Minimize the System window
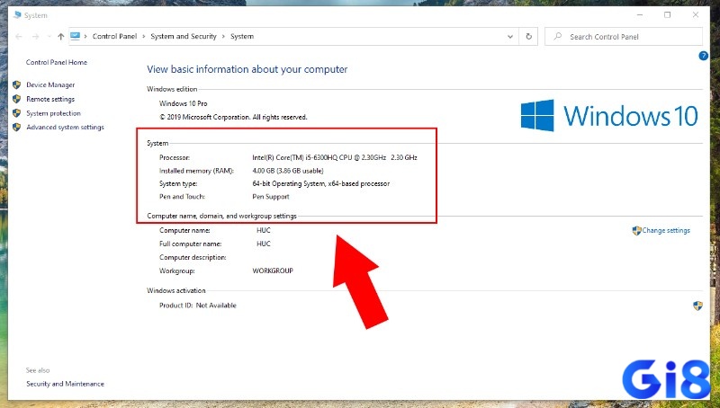Screen dimensions: 720x408 [640, 15]
